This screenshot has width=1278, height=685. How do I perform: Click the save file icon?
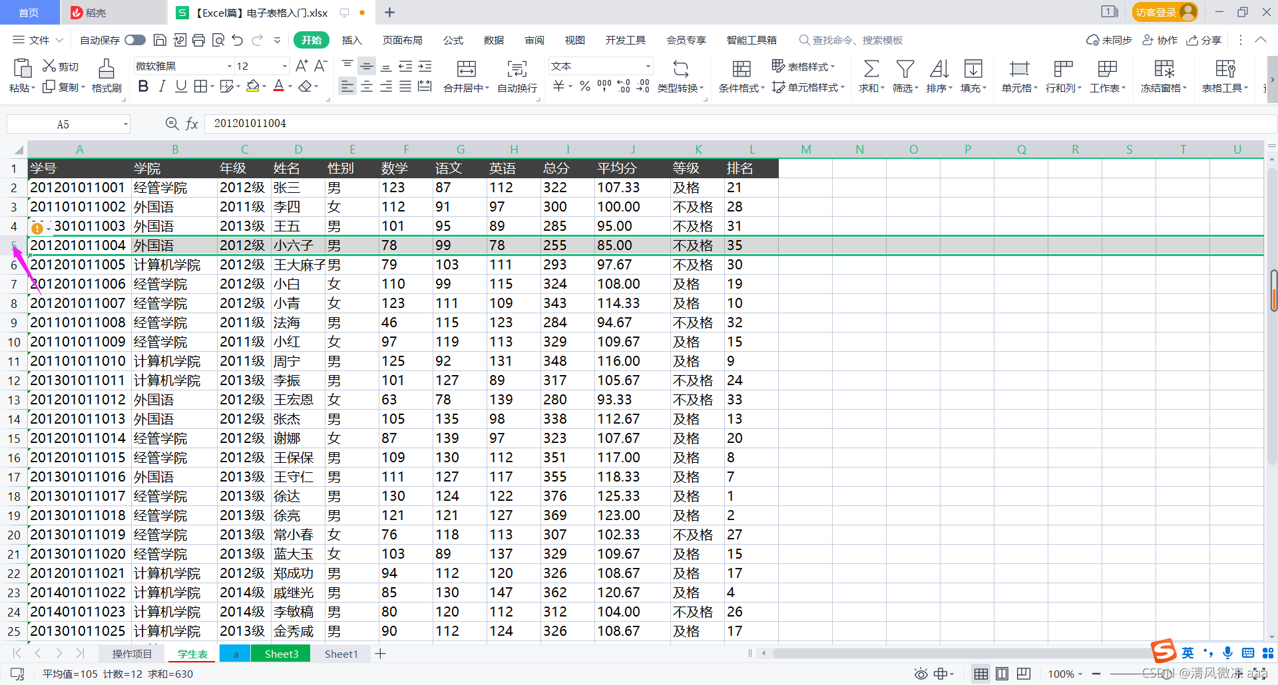click(160, 41)
